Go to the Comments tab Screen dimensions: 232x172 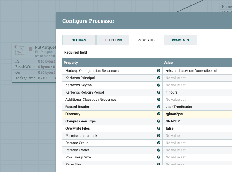180,40
